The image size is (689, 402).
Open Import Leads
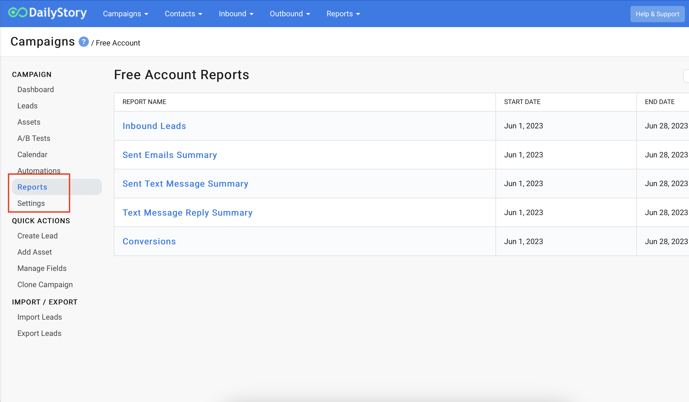pos(40,317)
